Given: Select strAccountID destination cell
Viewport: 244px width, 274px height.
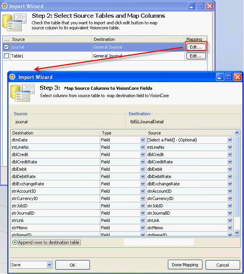Looking at the screenshot, I should [55, 191].
